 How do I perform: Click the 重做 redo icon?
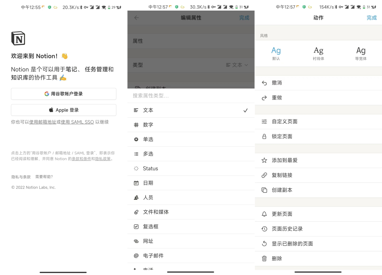tap(264, 98)
